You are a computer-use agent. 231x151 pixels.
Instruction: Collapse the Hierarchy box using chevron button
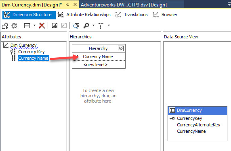[121, 48]
